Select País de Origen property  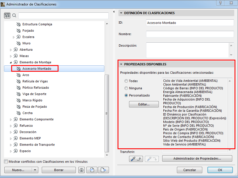click(x=185, y=129)
